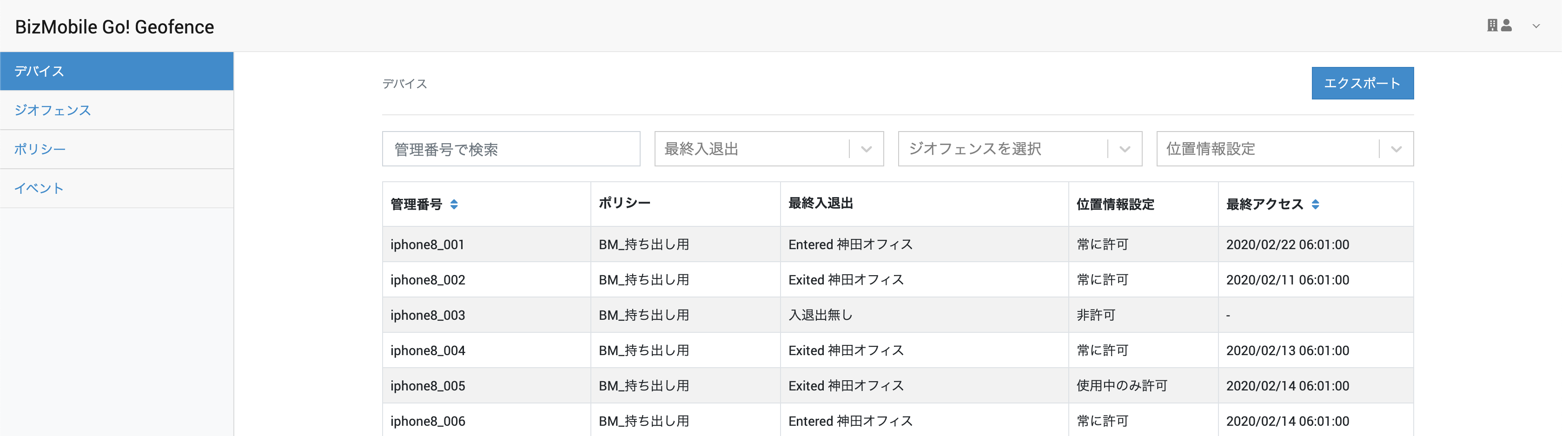The height and width of the screenshot is (436, 1562).
Task: Click the BizMobile Go! Geofence title
Action: [x=115, y=26]
